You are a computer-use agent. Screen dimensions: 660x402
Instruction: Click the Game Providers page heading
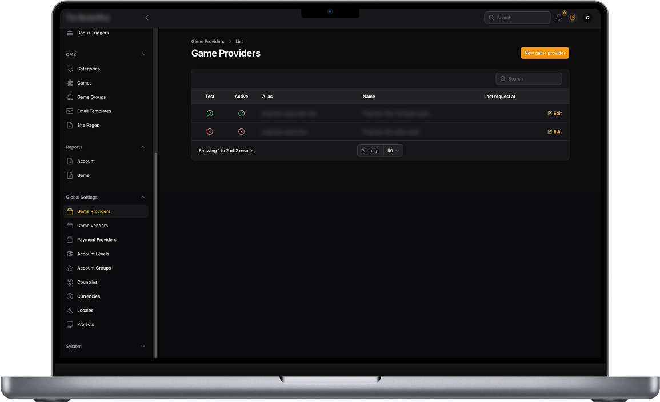click(x=226, y=54)
